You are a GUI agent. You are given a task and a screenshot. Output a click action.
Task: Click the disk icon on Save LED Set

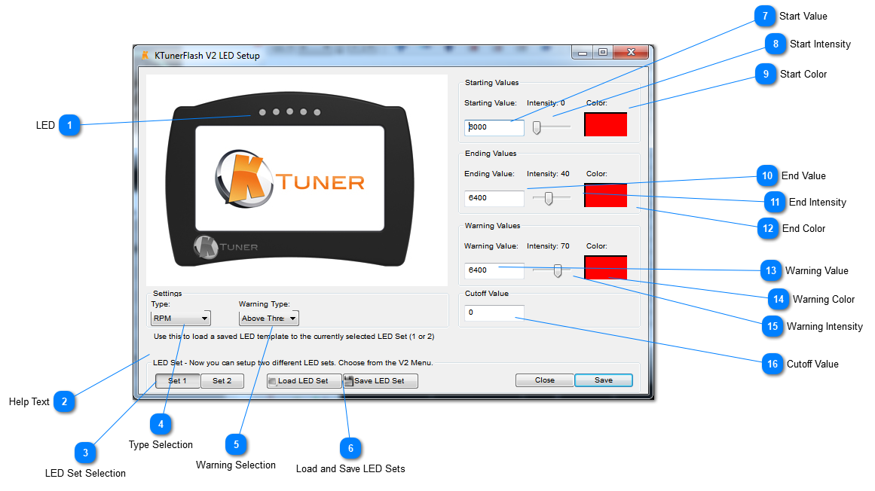pyautogui.click(x=349, y=381)
